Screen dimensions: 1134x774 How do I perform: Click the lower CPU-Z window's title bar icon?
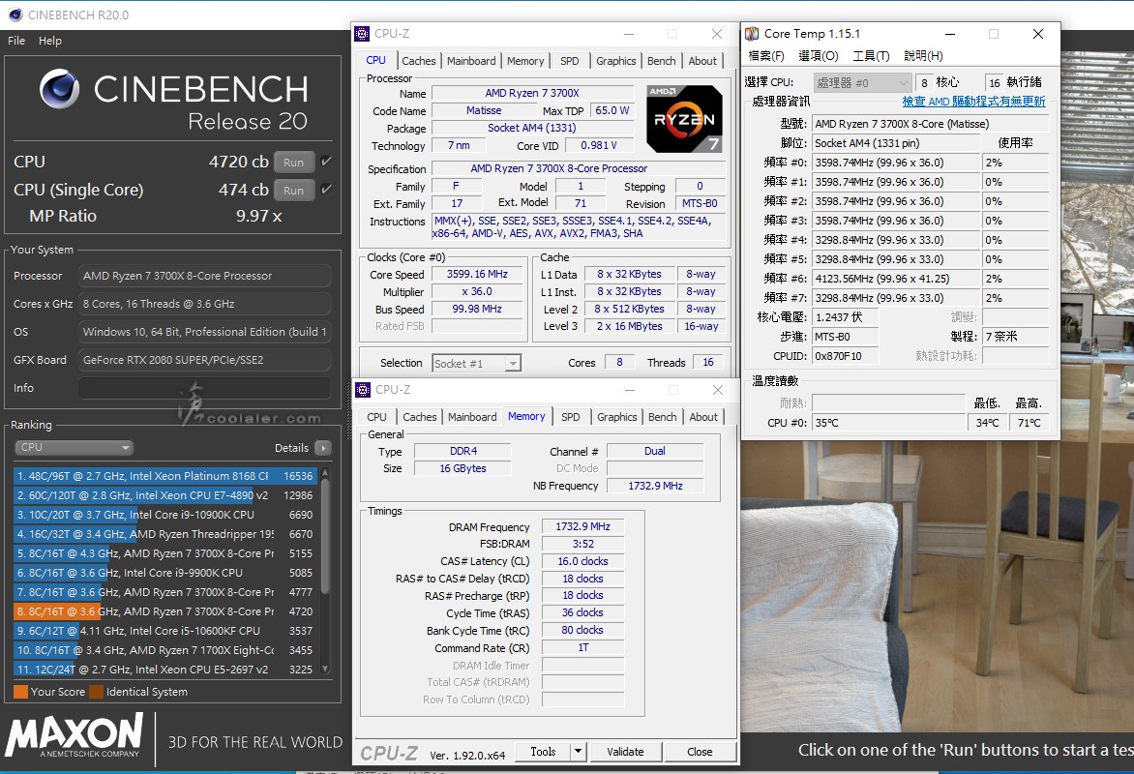tap(363, 390)
